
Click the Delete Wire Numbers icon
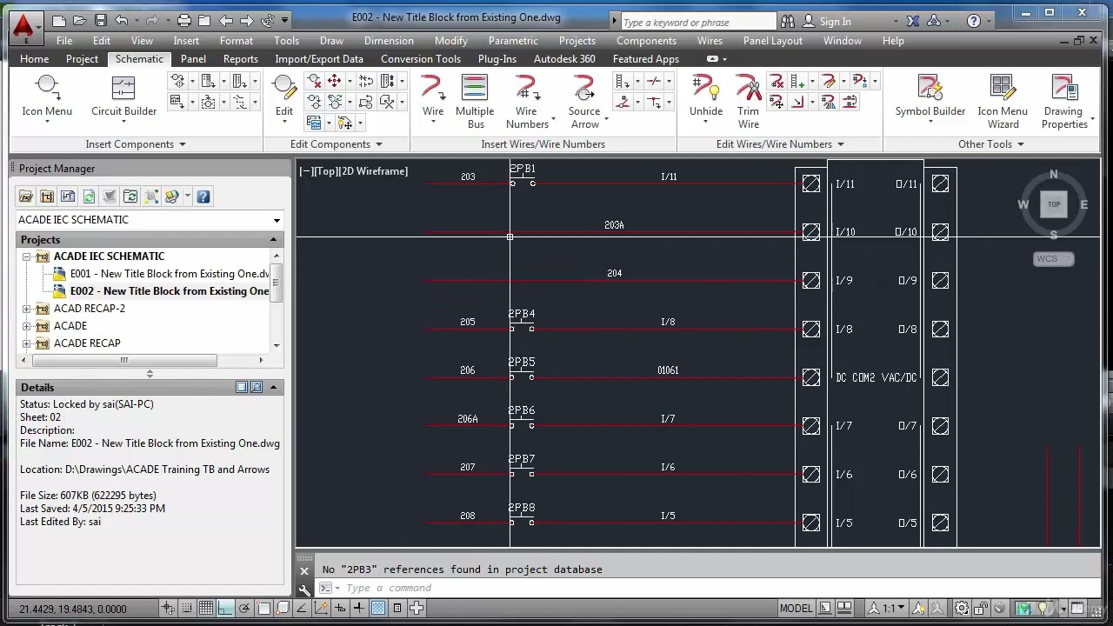pos(776,81)
